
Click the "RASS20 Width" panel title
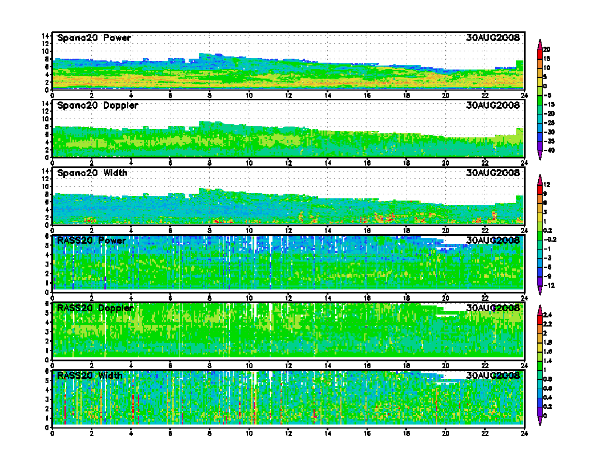pyautogui.click(x=90, y=376)
